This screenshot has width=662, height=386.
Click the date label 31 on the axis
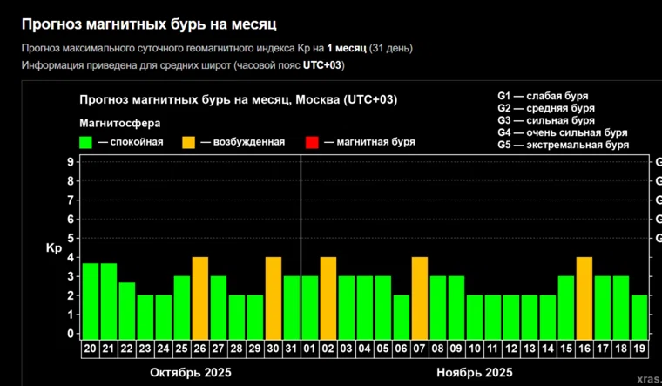point(291,348)
